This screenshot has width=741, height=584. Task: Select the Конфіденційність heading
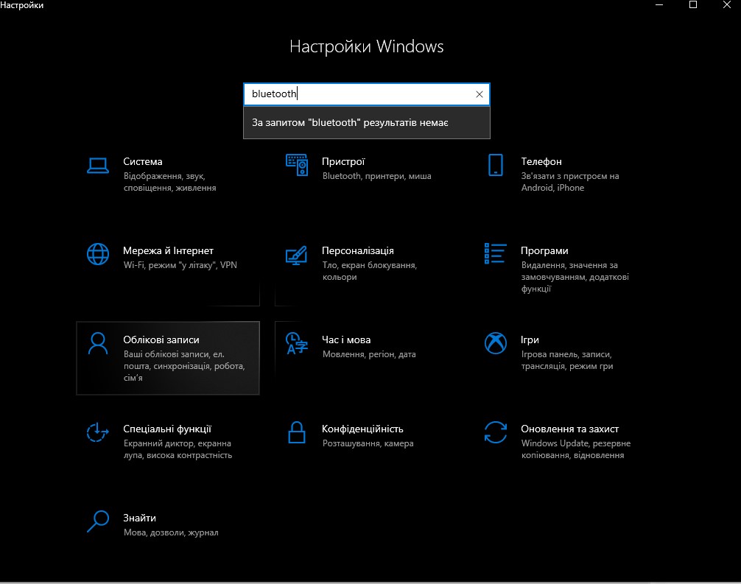362,429
